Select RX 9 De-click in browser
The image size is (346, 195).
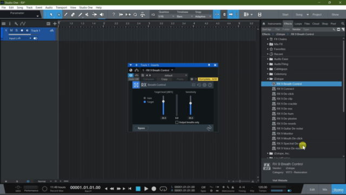[x=285, y=94]
